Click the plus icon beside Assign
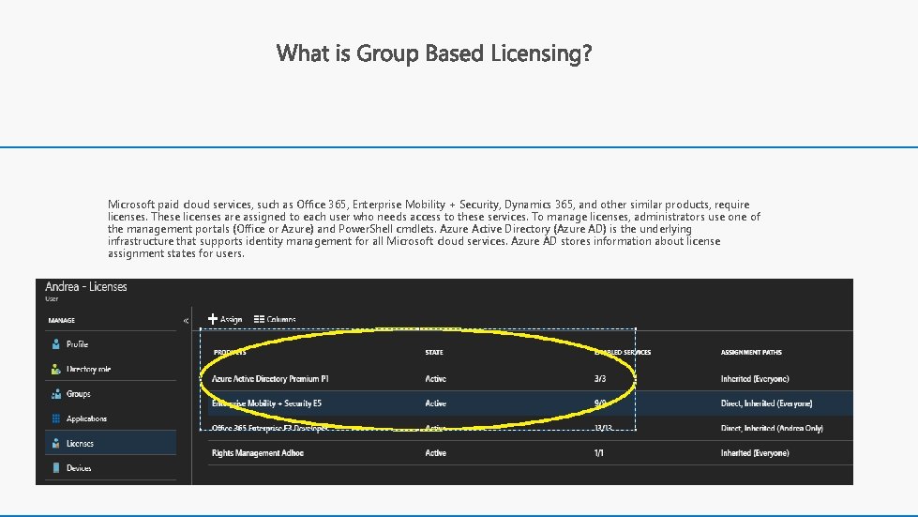The image size is (918, 517). click(213, 318)
